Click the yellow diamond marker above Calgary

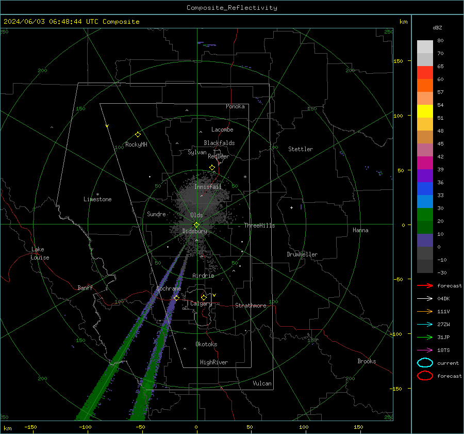204,297
